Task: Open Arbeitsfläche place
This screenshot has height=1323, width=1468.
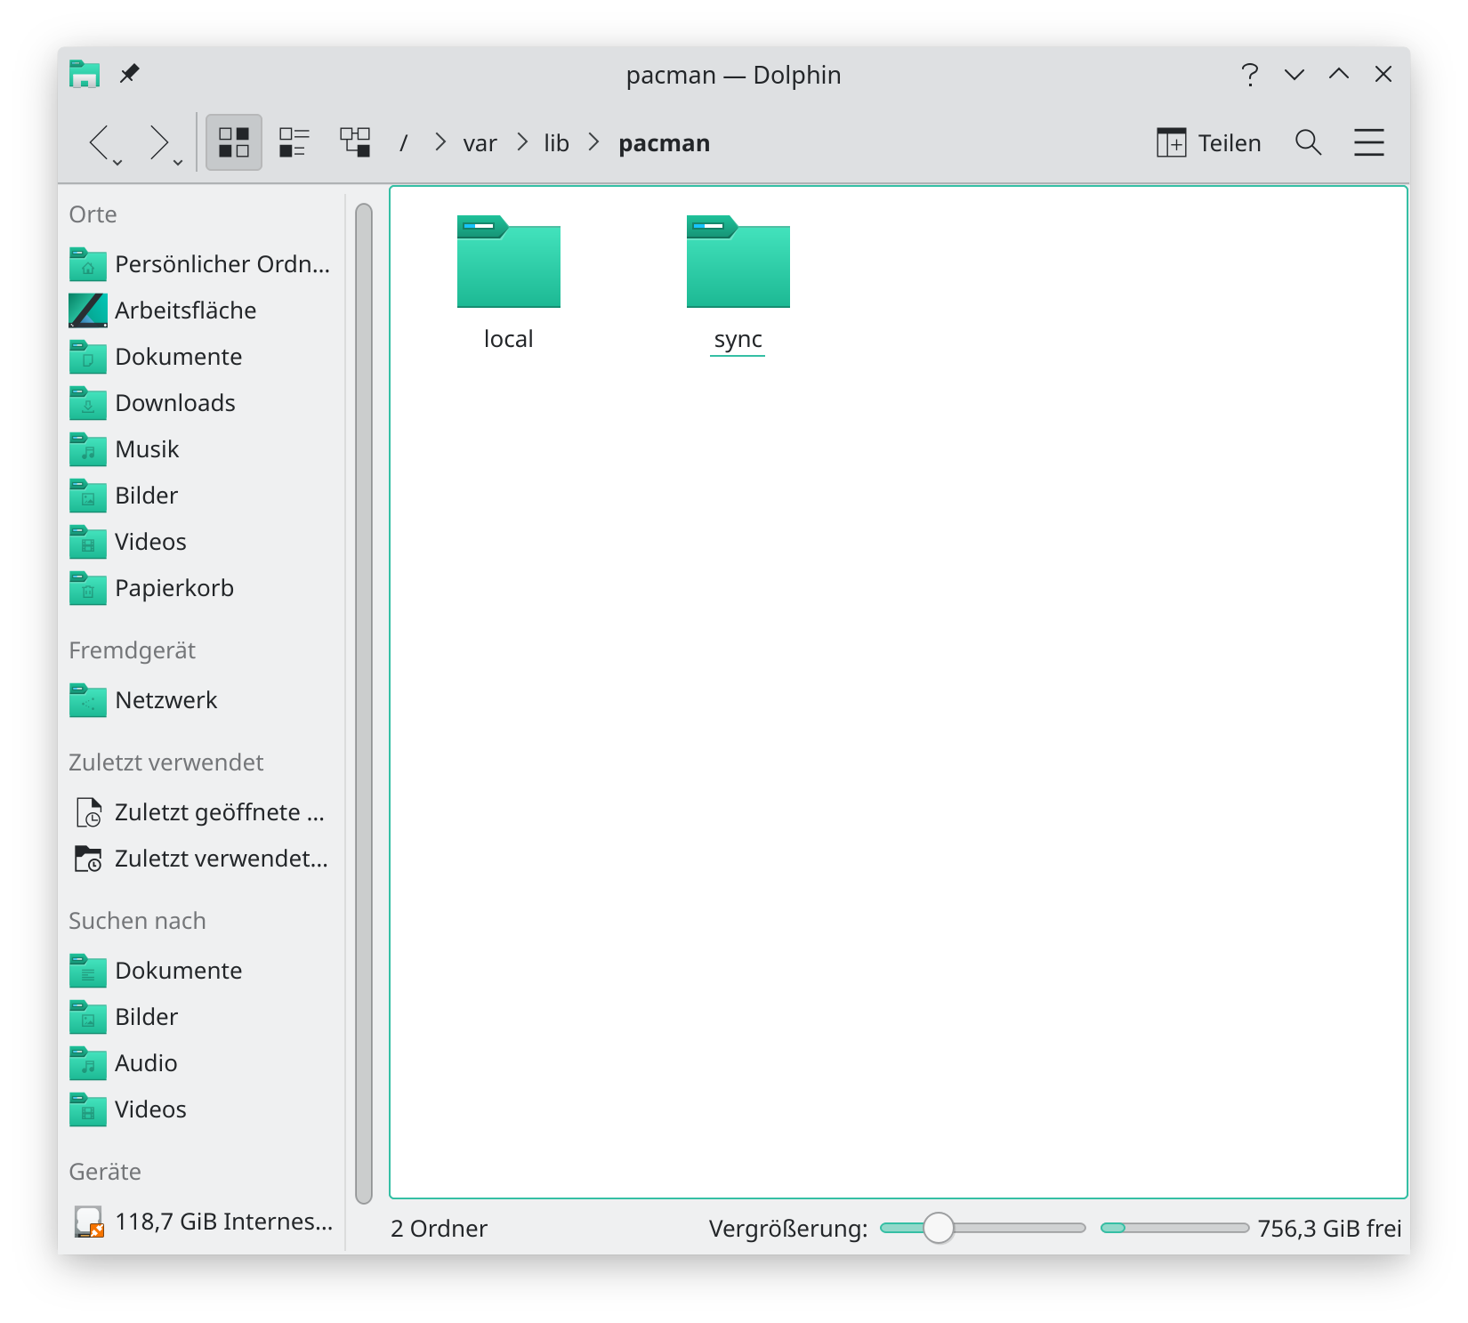Action: coord(201,311)
